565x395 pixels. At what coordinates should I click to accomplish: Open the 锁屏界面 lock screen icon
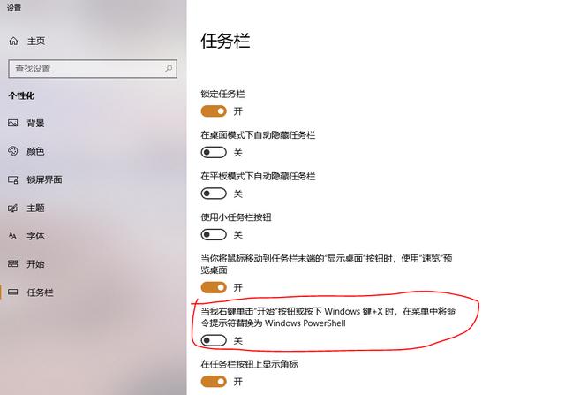coord(13,179)
